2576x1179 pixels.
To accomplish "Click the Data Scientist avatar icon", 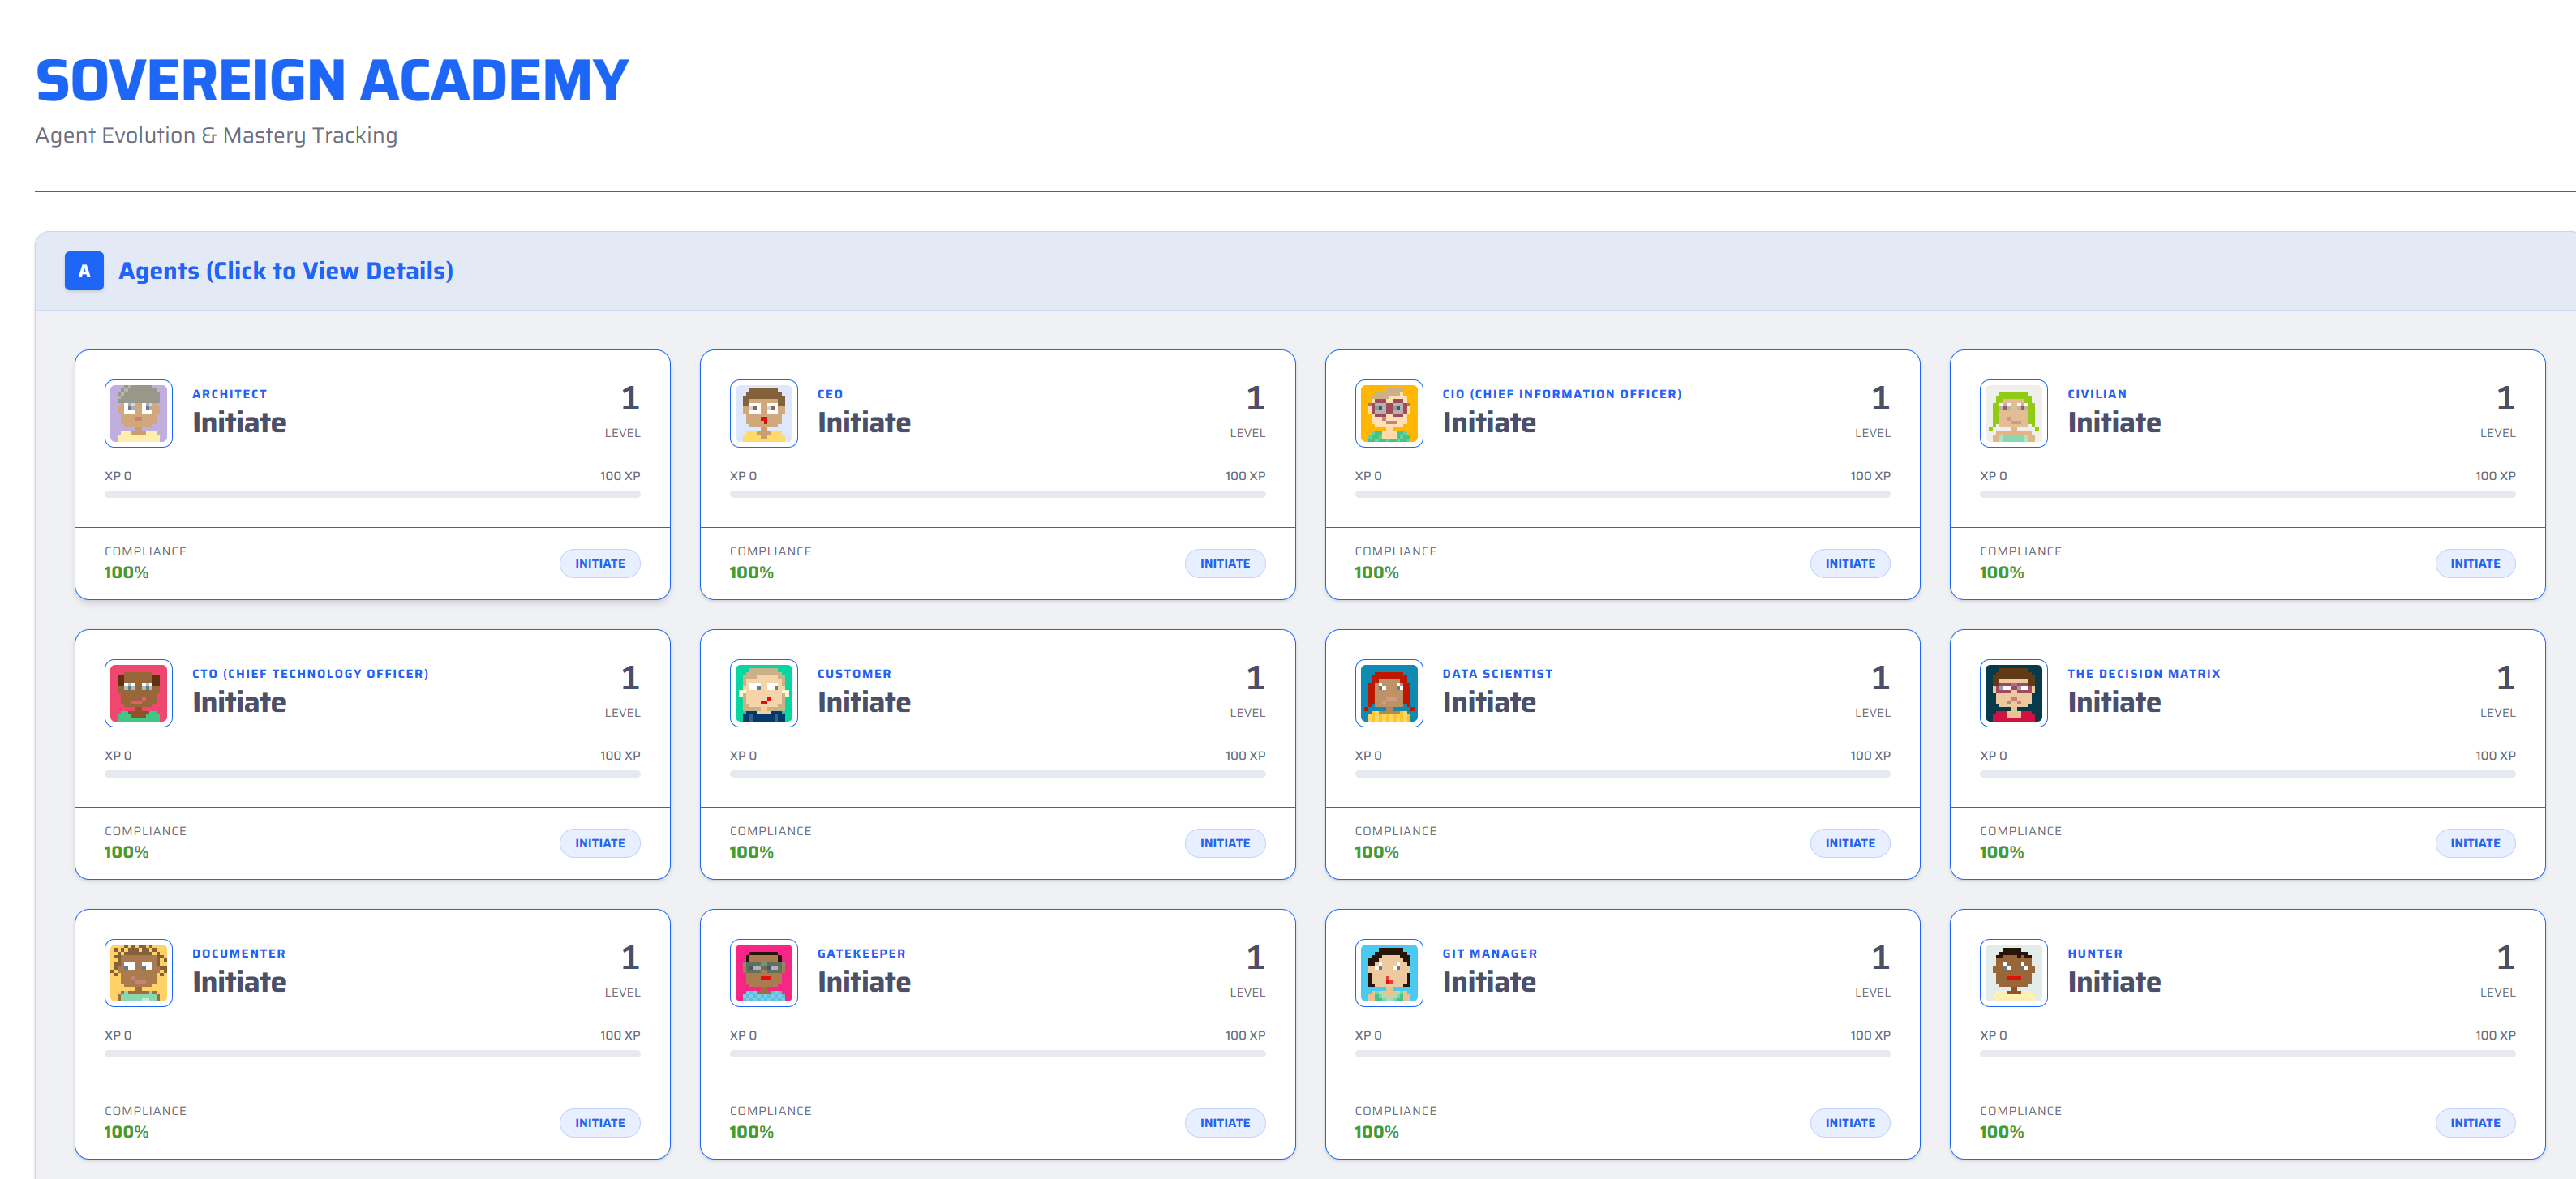I will (x=1388, y=693).
